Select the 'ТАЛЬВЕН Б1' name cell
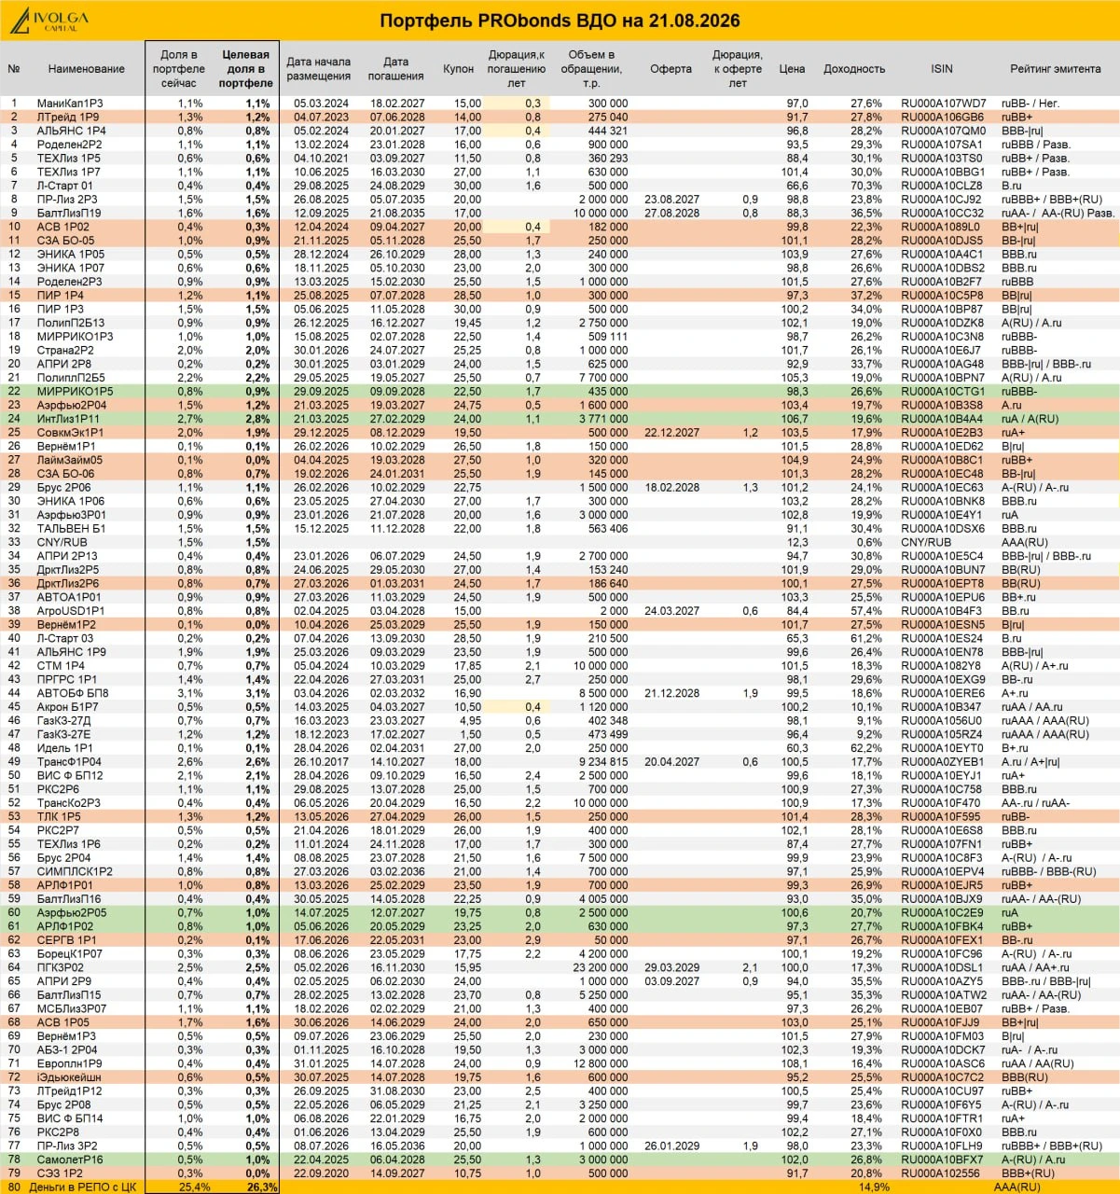Viewport: 1120px width, 1194px height. (71, 529)
